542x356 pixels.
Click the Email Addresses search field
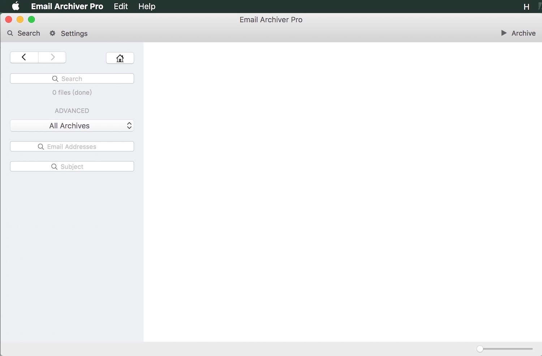coord(72,146)
